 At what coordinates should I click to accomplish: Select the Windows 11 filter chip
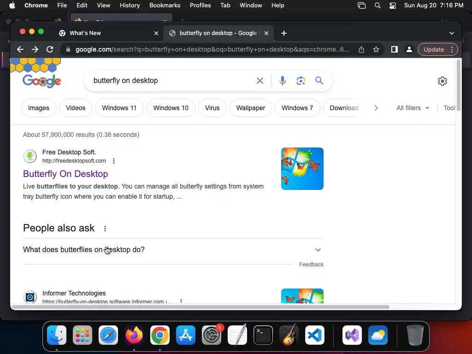pos(119,108)
